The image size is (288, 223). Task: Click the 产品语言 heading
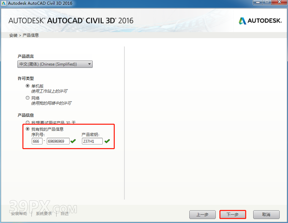26,56
